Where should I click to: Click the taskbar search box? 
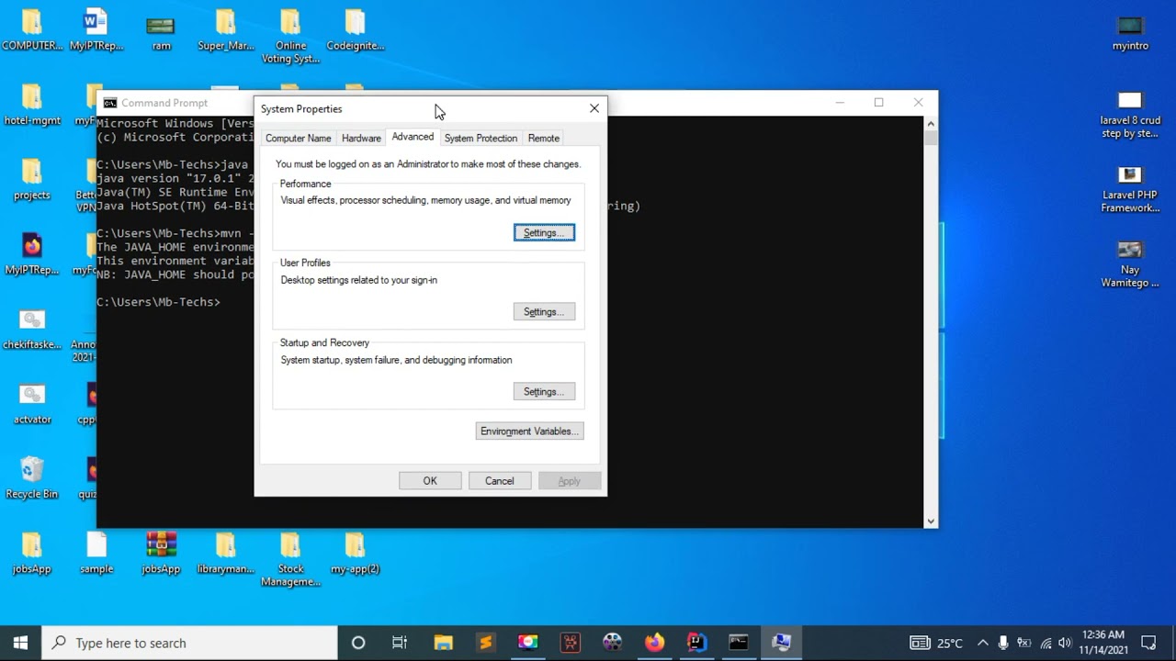tap(190, 643)
